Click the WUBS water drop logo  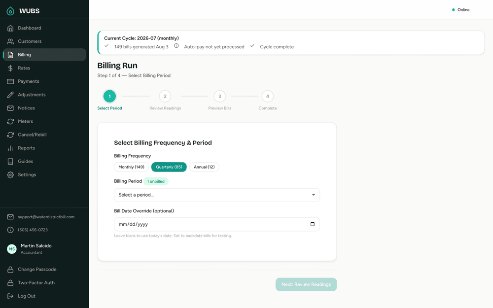point(10,11)
